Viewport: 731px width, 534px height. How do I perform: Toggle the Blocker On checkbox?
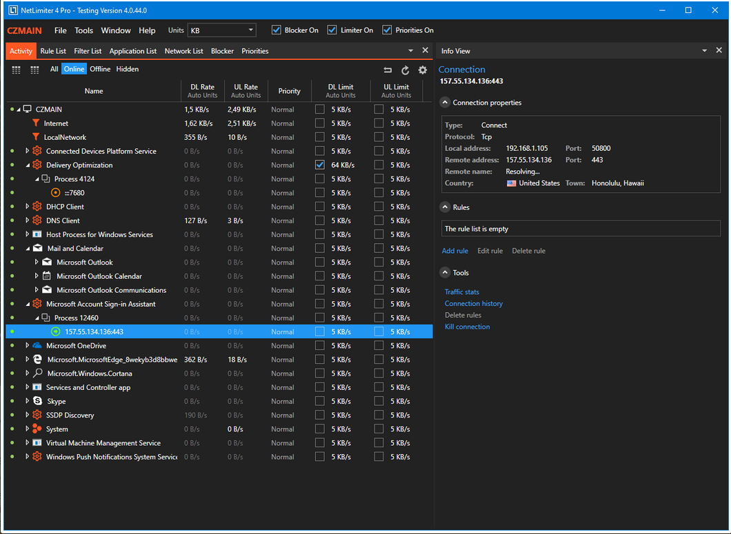277,30
